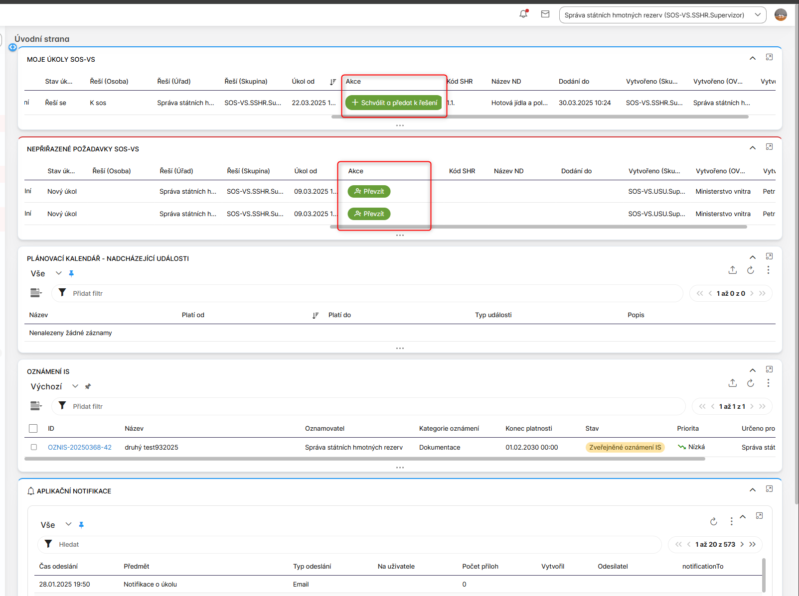
Task: Open the organization role dropdown
Action: [662, 15]
